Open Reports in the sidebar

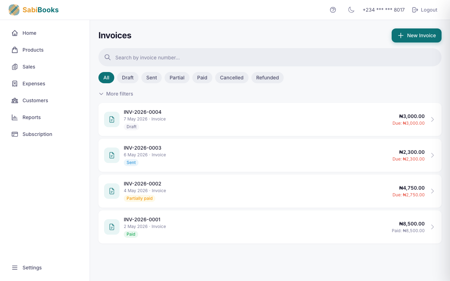pos(45,117)
